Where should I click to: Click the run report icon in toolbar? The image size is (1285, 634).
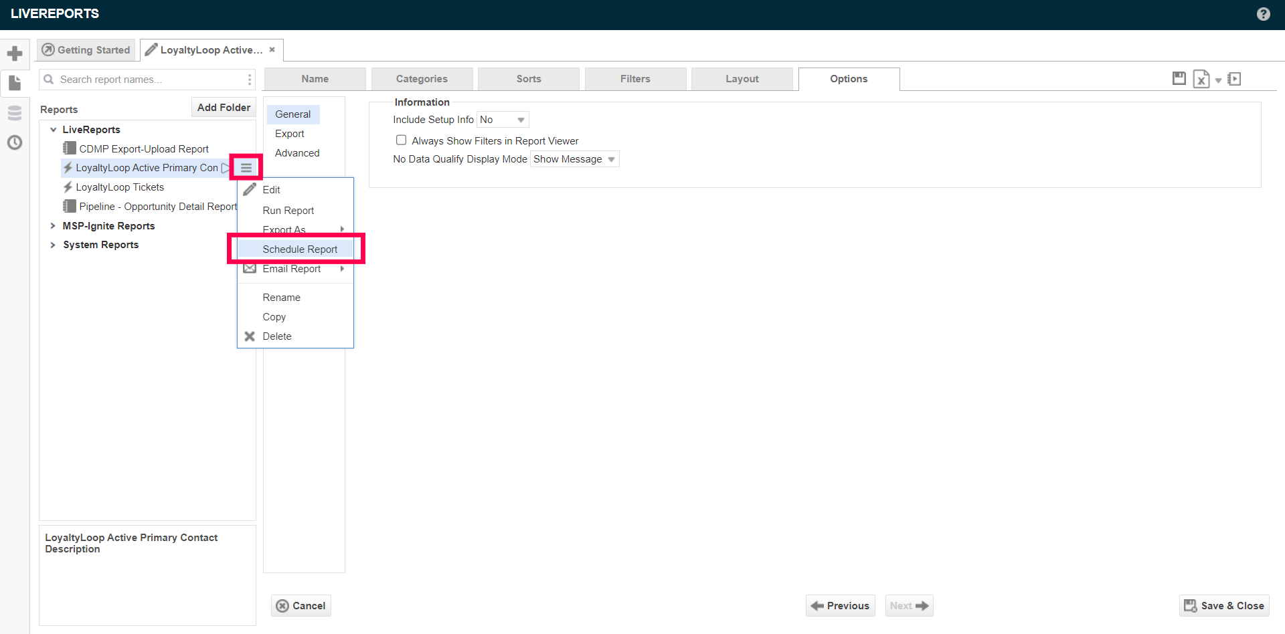pyautogui.click(x=1235, y=79)
